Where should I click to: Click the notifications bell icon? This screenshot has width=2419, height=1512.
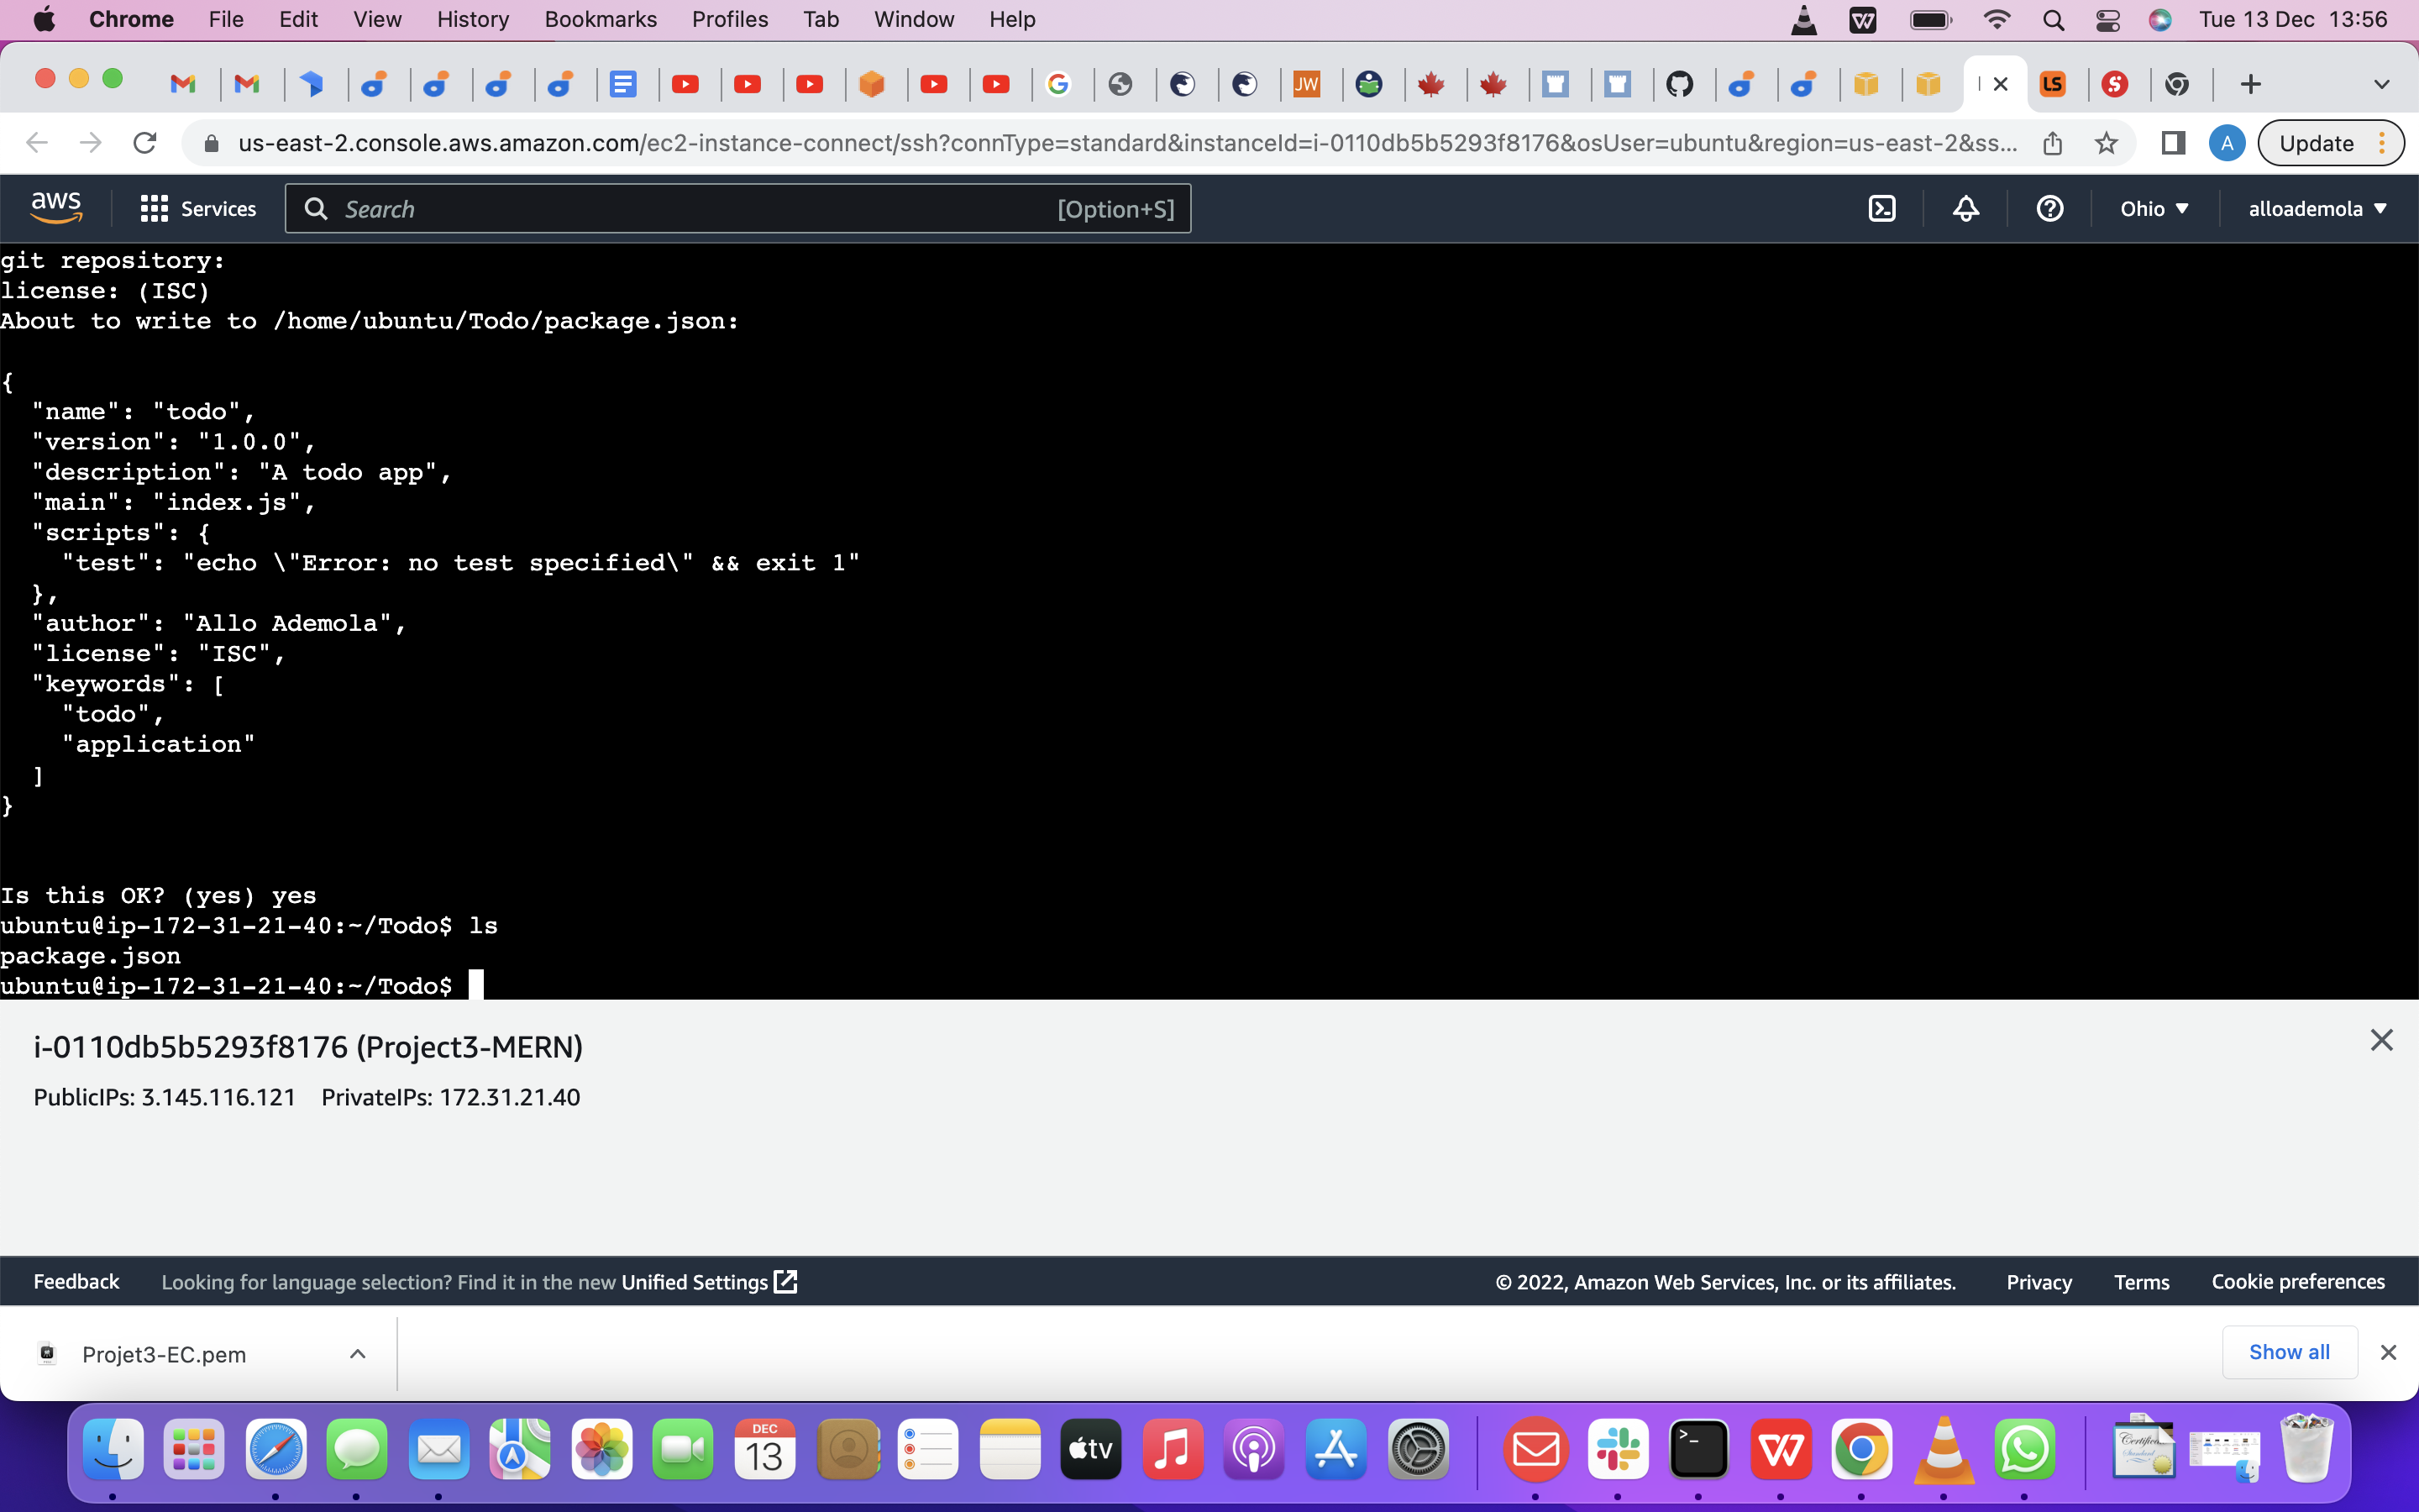coord(1965,208)
